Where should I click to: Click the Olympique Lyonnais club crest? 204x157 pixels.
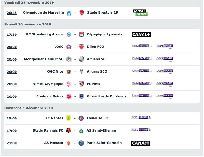click(x=82, y=34)
